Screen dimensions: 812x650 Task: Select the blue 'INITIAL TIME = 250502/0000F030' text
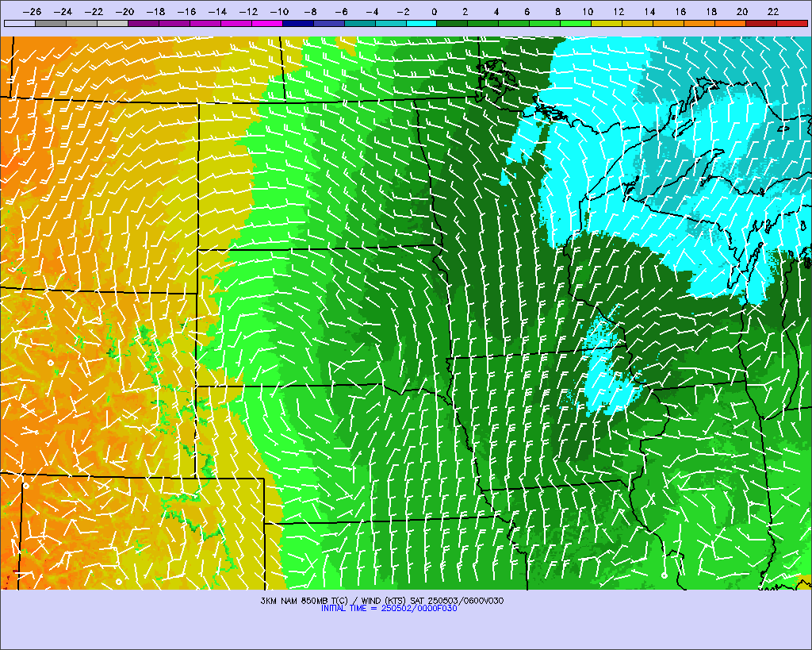coord(389,609)
